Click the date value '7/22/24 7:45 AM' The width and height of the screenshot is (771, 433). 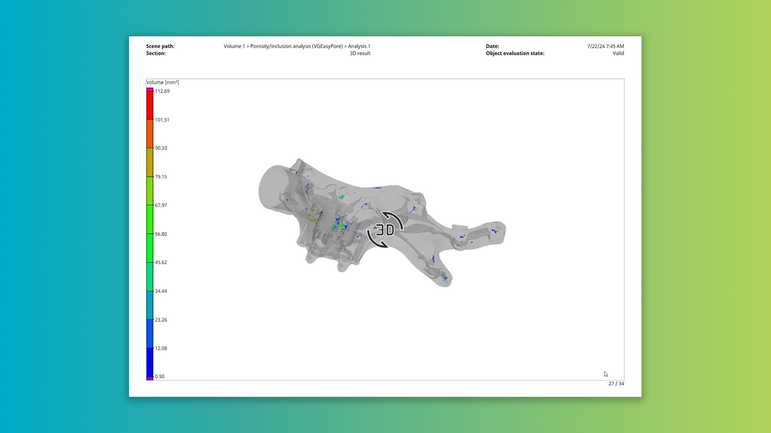click(x=606, y=47)
